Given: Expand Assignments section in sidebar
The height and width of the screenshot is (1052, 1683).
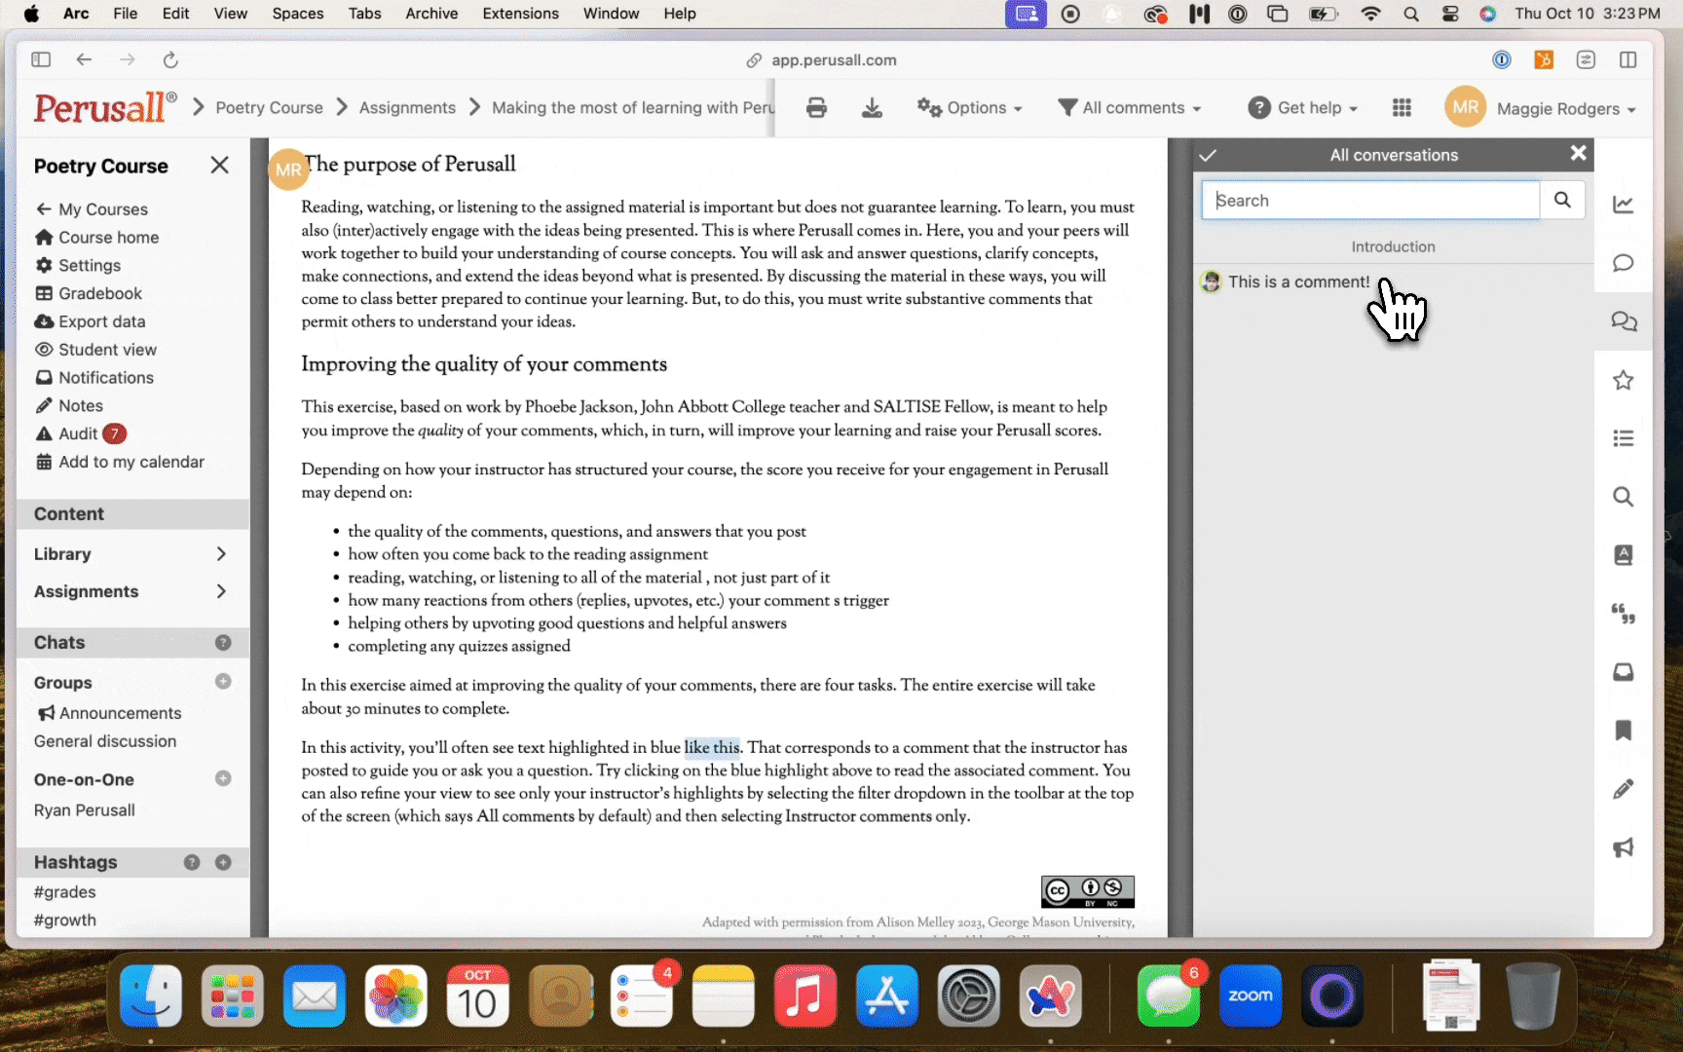Looking at the screenshot, I should pyautogui.click(x=131, y=592).
